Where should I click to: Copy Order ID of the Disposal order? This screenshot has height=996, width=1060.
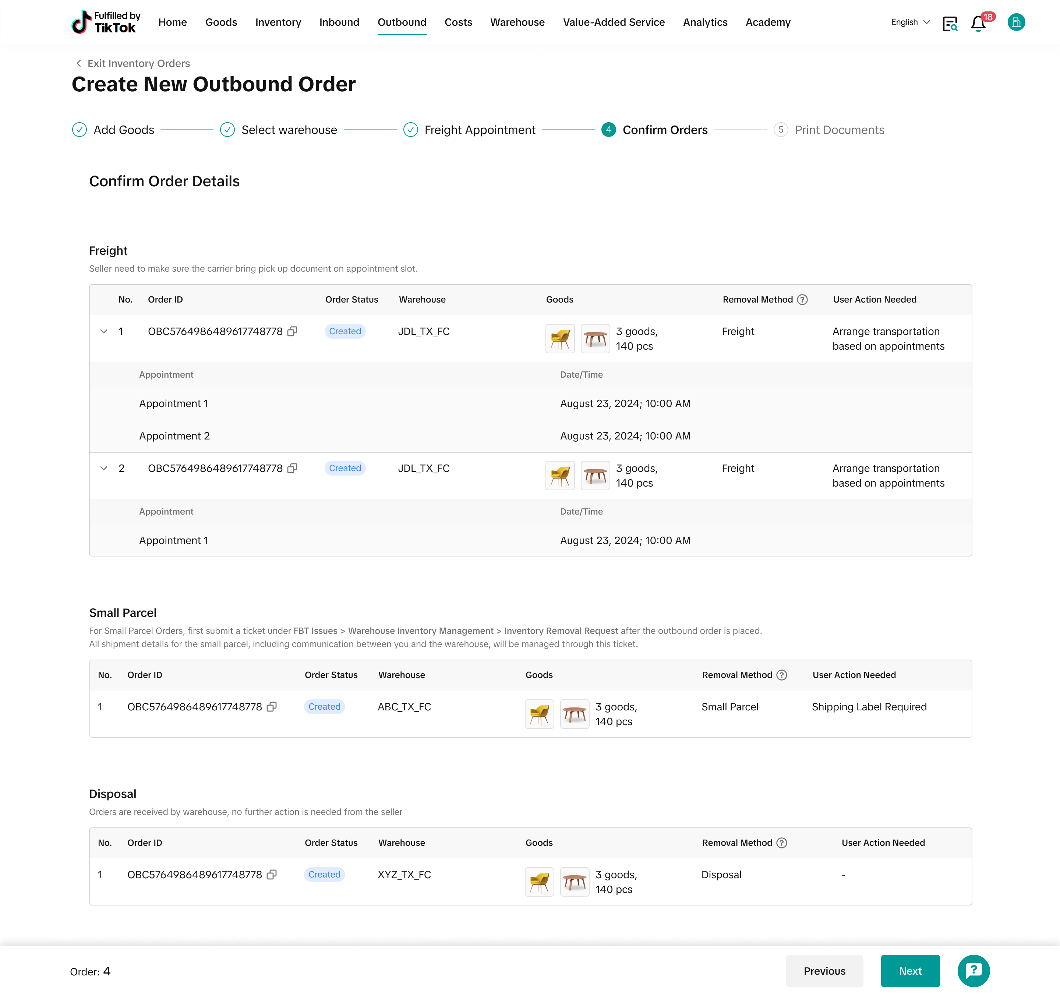point(271,875)
